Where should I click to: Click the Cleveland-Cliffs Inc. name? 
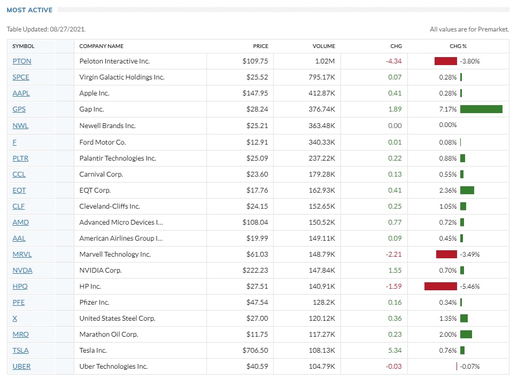tap(110, 206)
